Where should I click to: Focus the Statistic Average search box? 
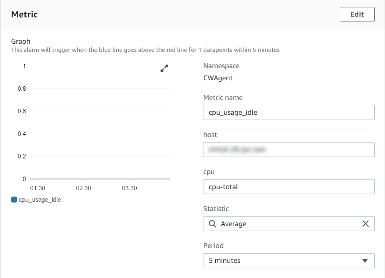coord(285,224)
